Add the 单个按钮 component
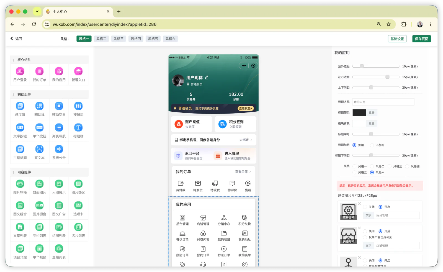443x272 pixels. [x=39, y=131]
